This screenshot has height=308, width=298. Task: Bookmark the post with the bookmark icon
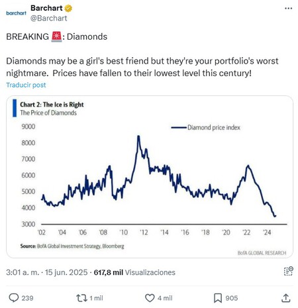(x=218, y=298)
